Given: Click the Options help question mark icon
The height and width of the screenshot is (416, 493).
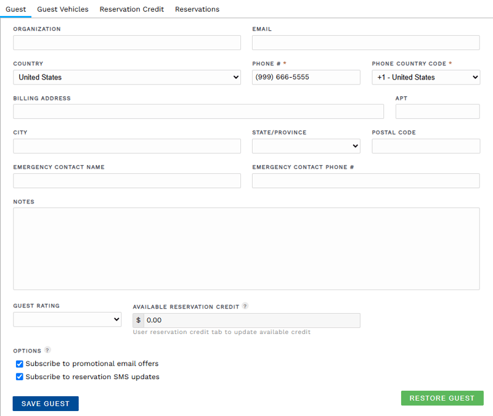Looking at the screenshot, I should click(47, 351).
